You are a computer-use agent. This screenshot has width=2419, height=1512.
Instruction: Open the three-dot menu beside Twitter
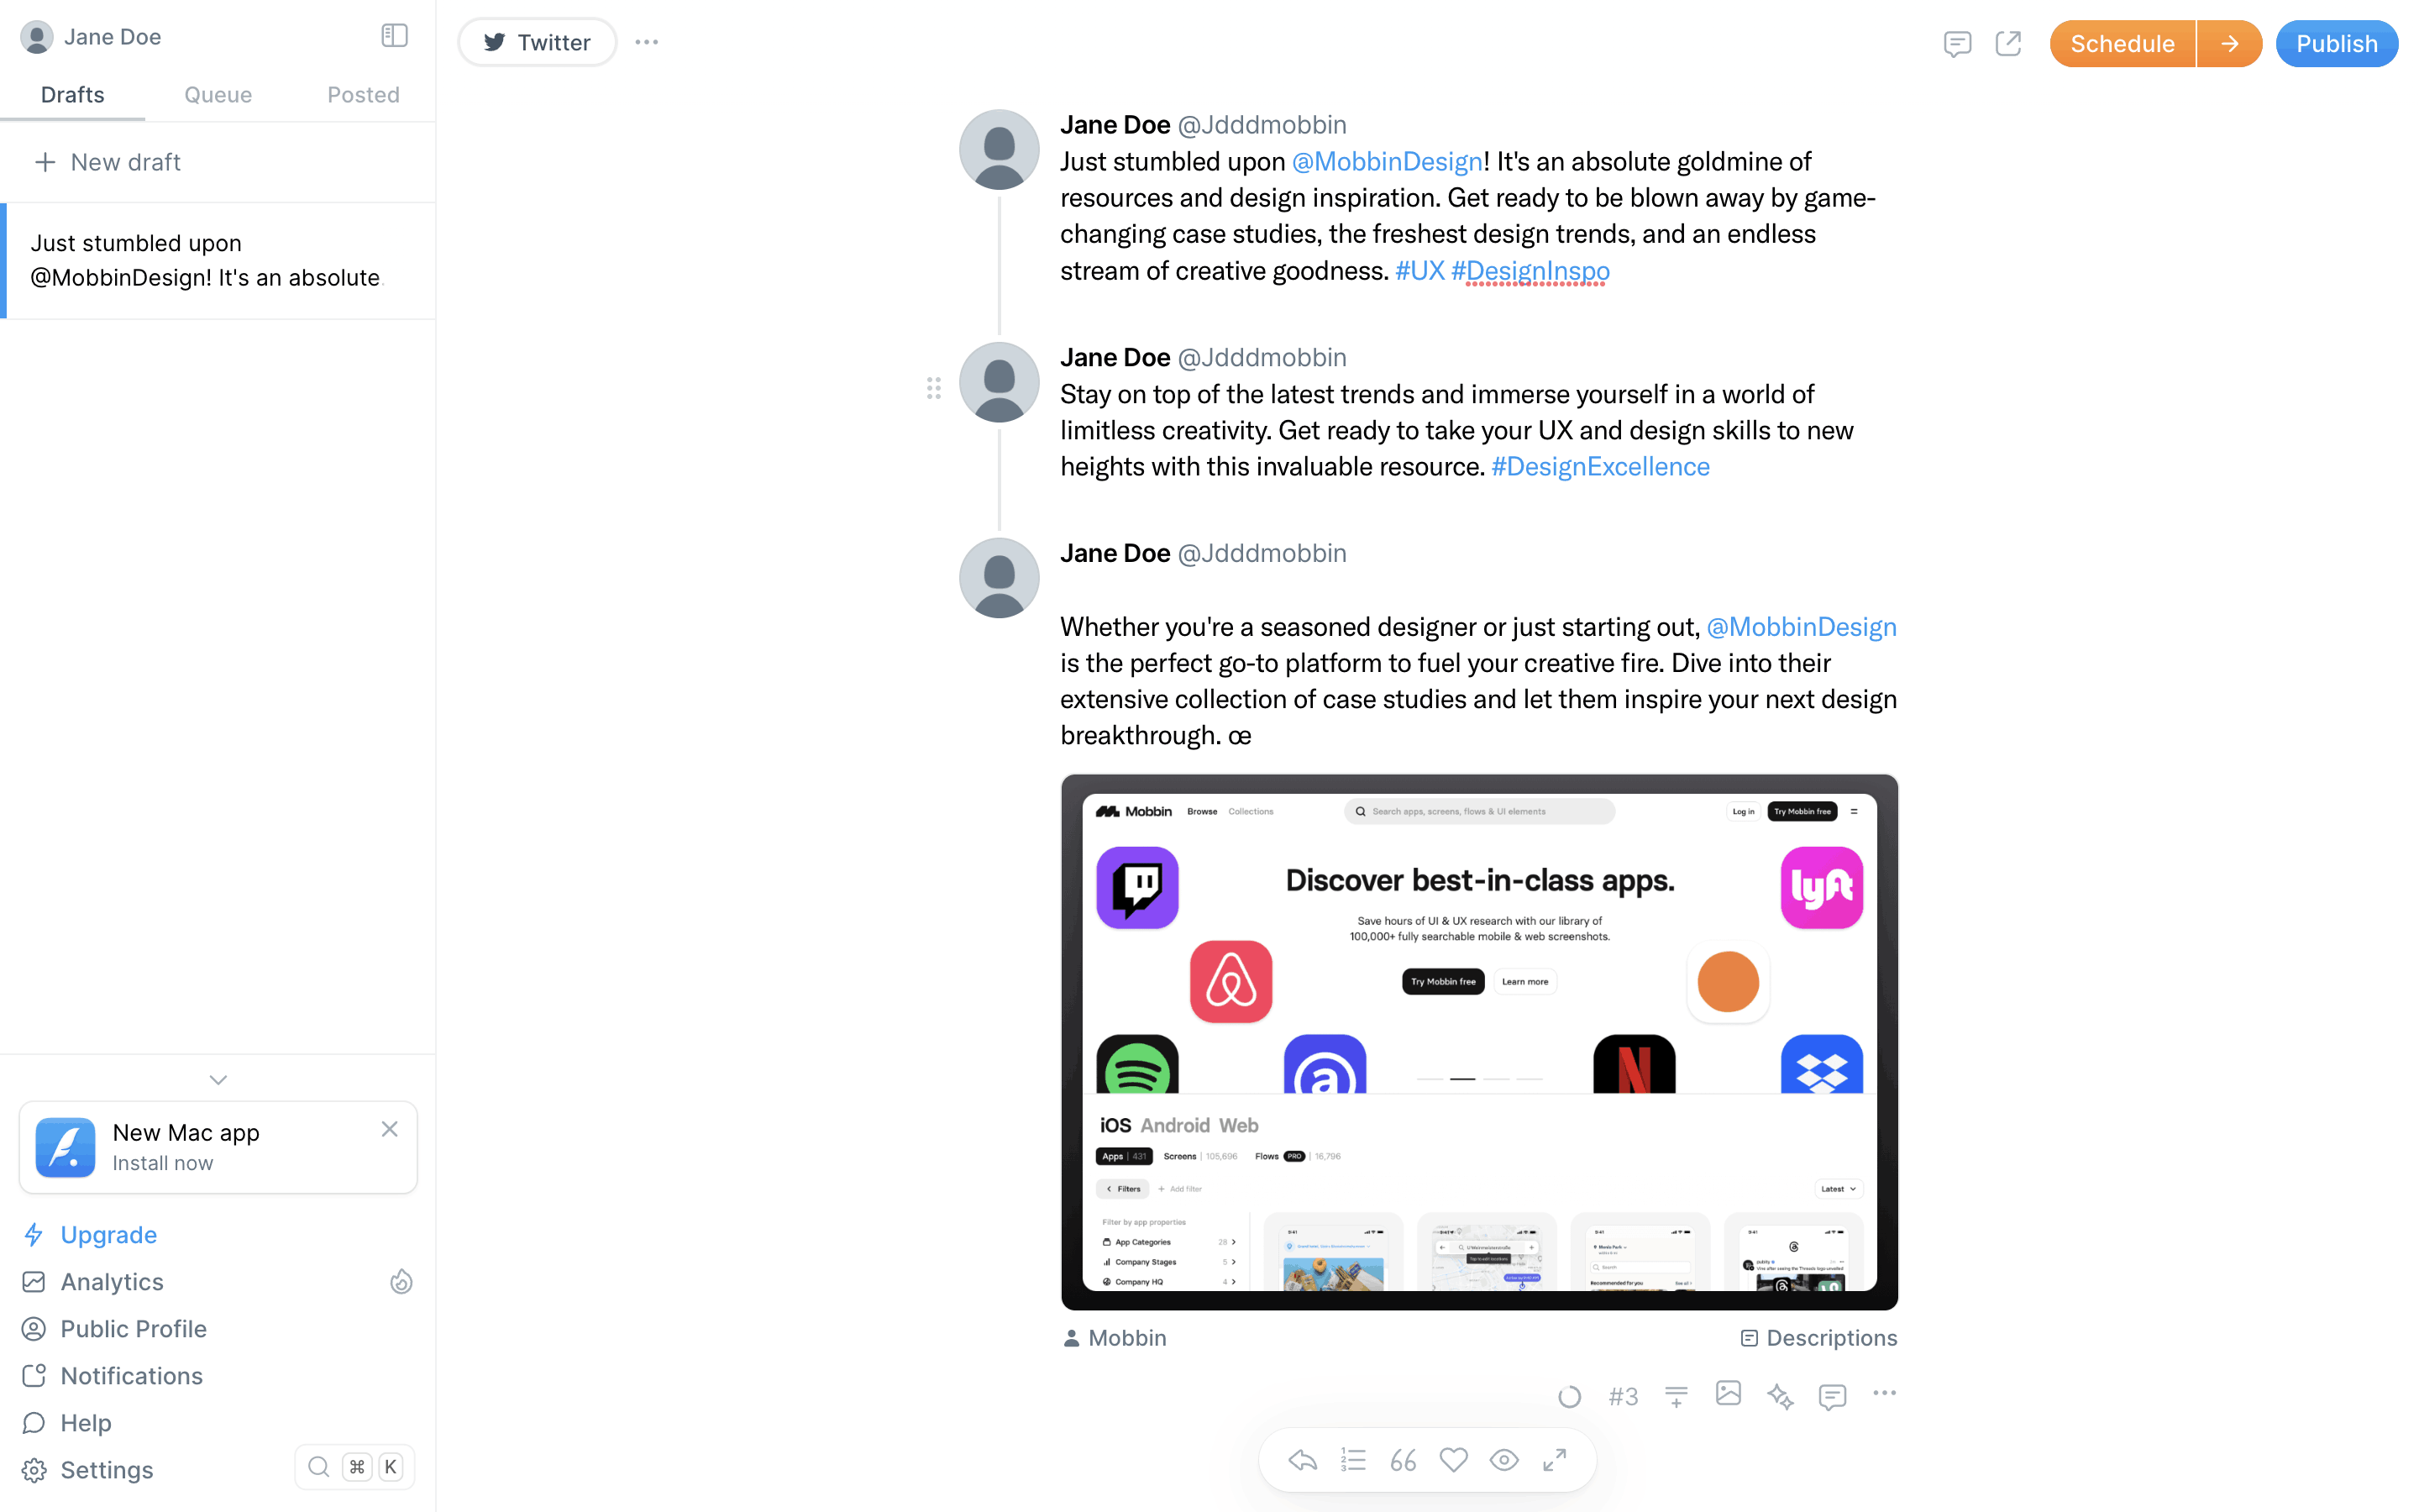(647, 42)
